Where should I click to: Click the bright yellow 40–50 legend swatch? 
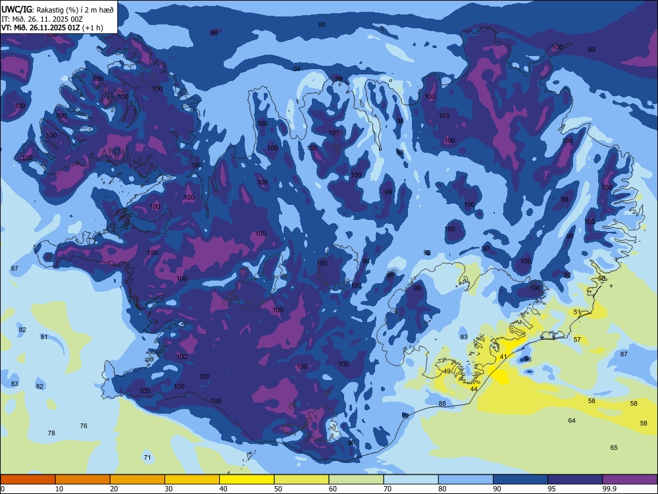[x=247, y=480]
